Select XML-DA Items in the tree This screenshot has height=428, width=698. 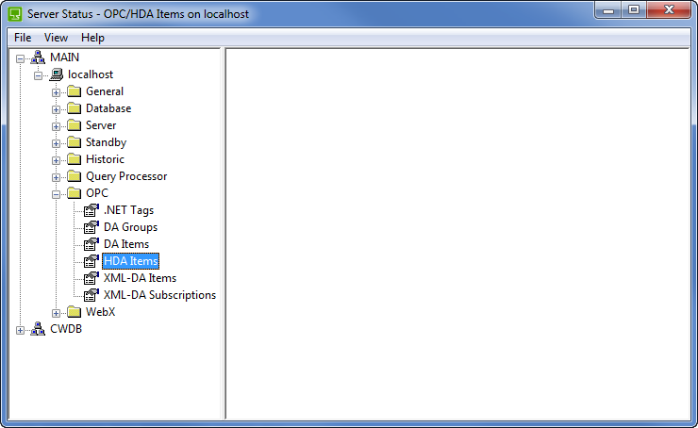(x=140, y=278)
